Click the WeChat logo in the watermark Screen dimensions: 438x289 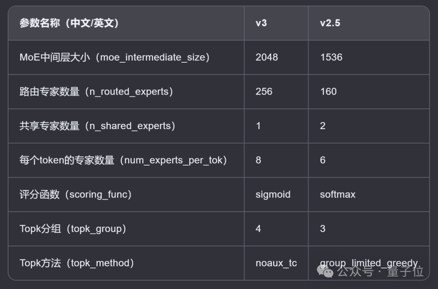click(x=326, y=271)
